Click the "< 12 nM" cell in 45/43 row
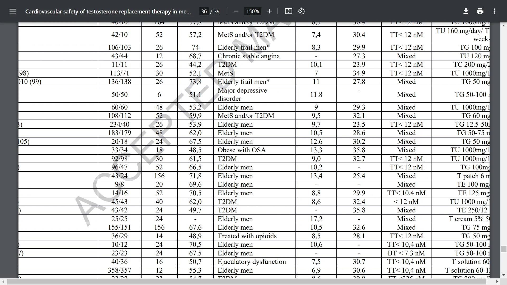 point(406,202)
